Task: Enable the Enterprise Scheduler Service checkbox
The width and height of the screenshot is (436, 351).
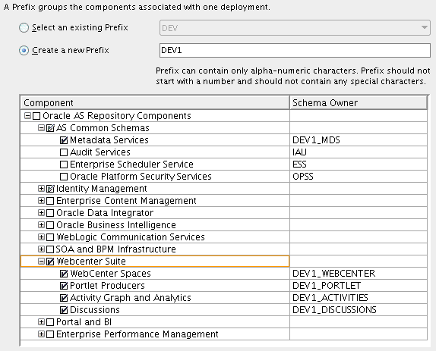Action: [x=64, y=165]
